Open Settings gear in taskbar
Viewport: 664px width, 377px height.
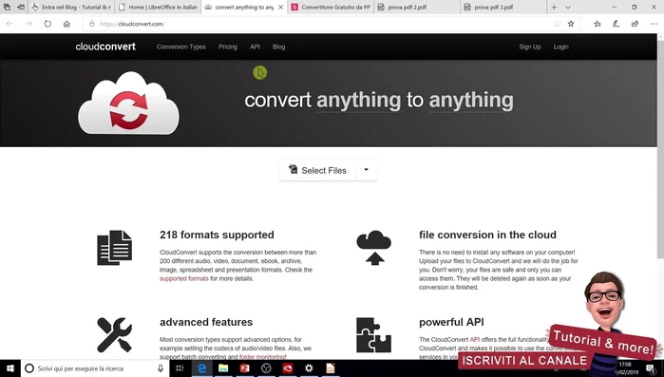click(x=309, y=368)
